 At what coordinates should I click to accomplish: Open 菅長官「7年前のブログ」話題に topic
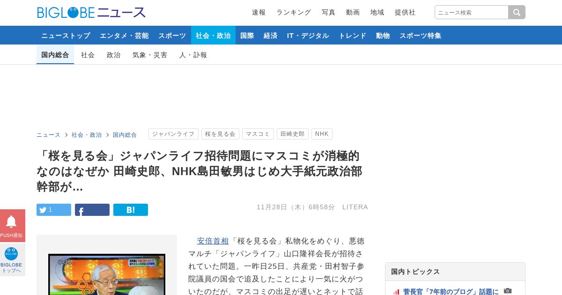tap(451, 292)
